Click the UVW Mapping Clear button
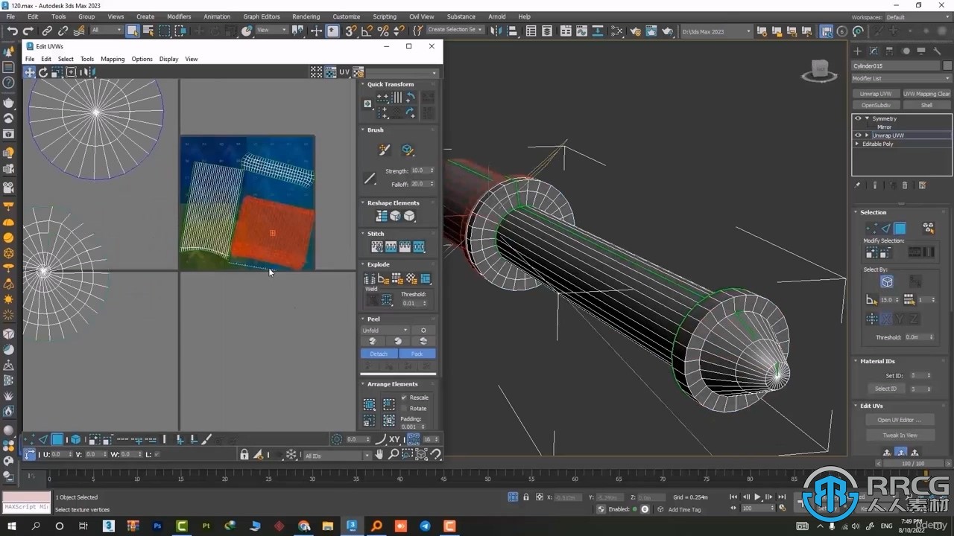 tap(926, 94)
